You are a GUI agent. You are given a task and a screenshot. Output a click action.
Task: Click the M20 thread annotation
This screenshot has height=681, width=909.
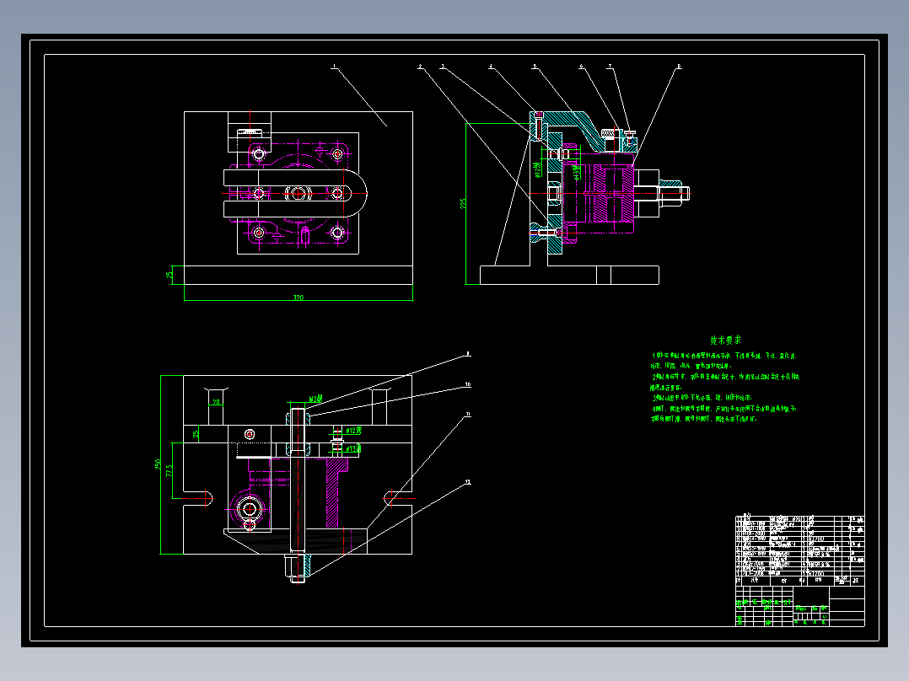[315, 399]
